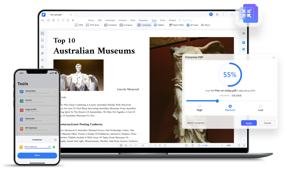287x169 pixels.
Task: Click the Apply button in Compress PDF
Action: click(x=249, y=123)
